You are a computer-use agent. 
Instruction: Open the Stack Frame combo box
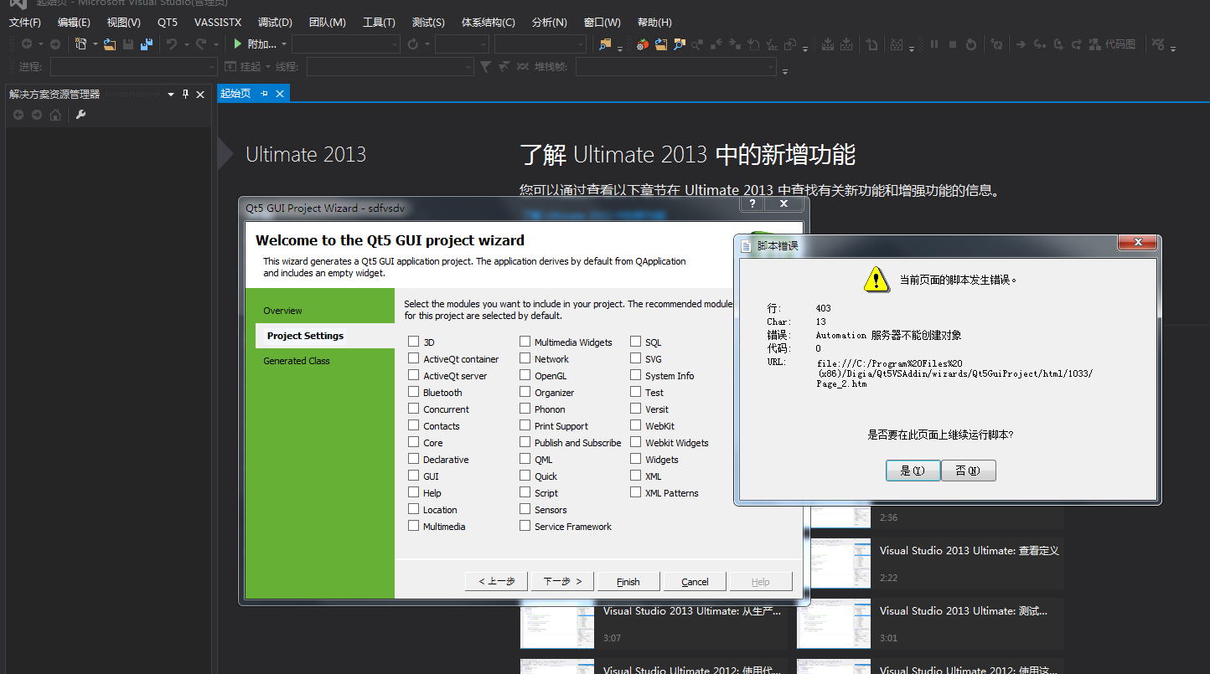[677, 66]
